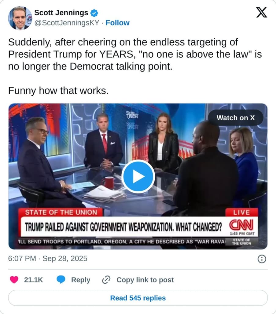
Task: Click the Scott Jennings display name
Action: [61, 13]
